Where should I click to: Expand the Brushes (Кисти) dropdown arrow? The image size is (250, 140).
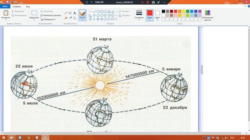pos(82,20)
